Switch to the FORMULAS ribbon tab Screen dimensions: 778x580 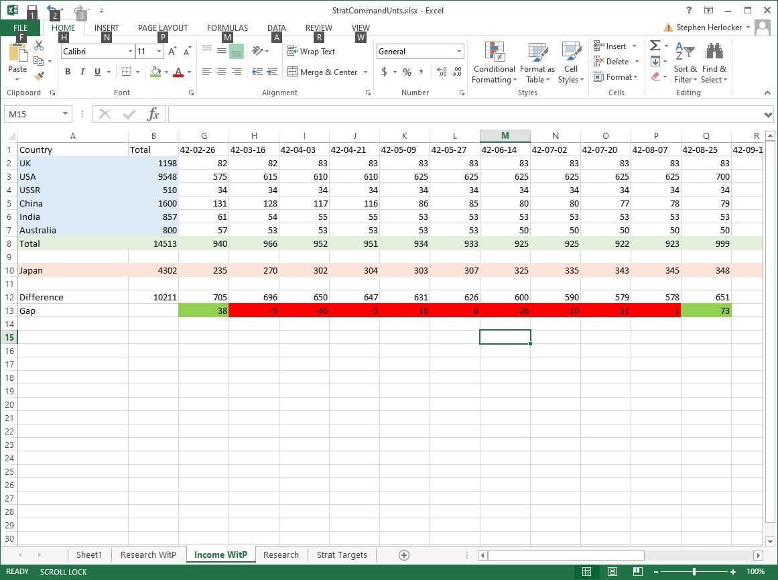click(227, 27)
